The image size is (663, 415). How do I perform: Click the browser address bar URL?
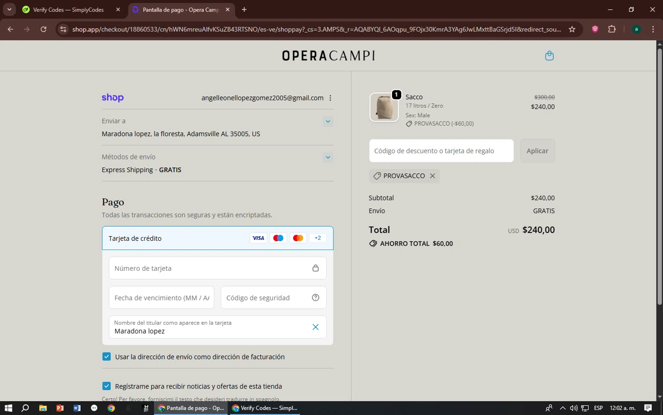point(316,29)
